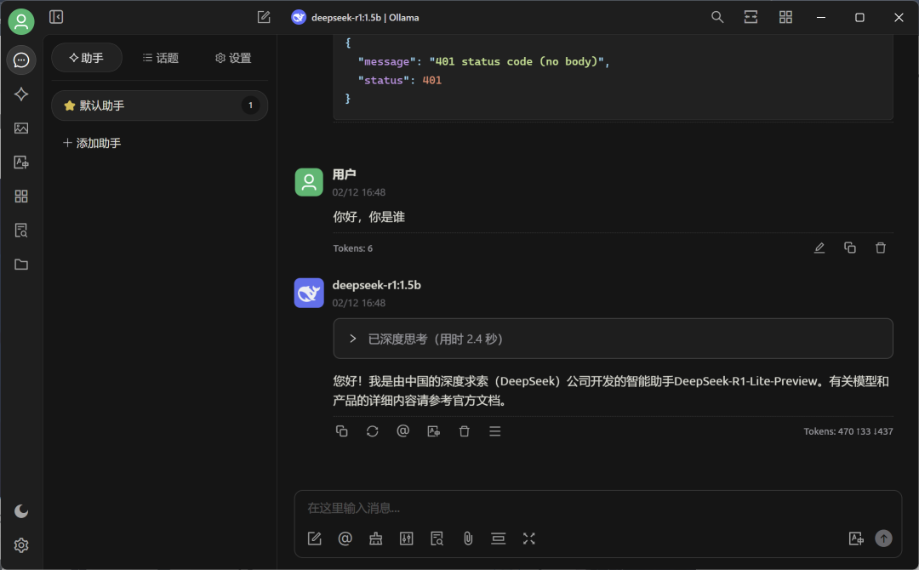Delete the deepseek reply
Viewport: 919px width, 570px height.
coord(465,431)
